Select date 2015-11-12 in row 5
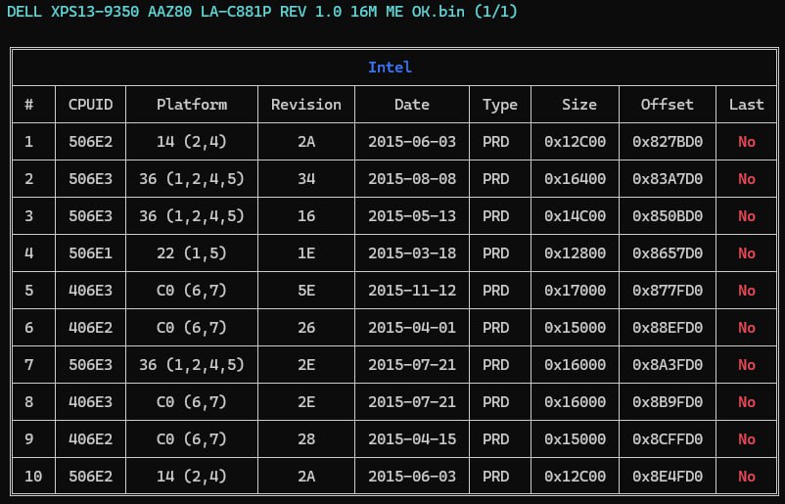 point(412,291)
